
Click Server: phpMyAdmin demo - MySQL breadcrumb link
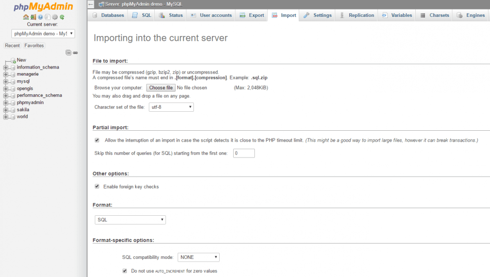click(x=144, y=4)
